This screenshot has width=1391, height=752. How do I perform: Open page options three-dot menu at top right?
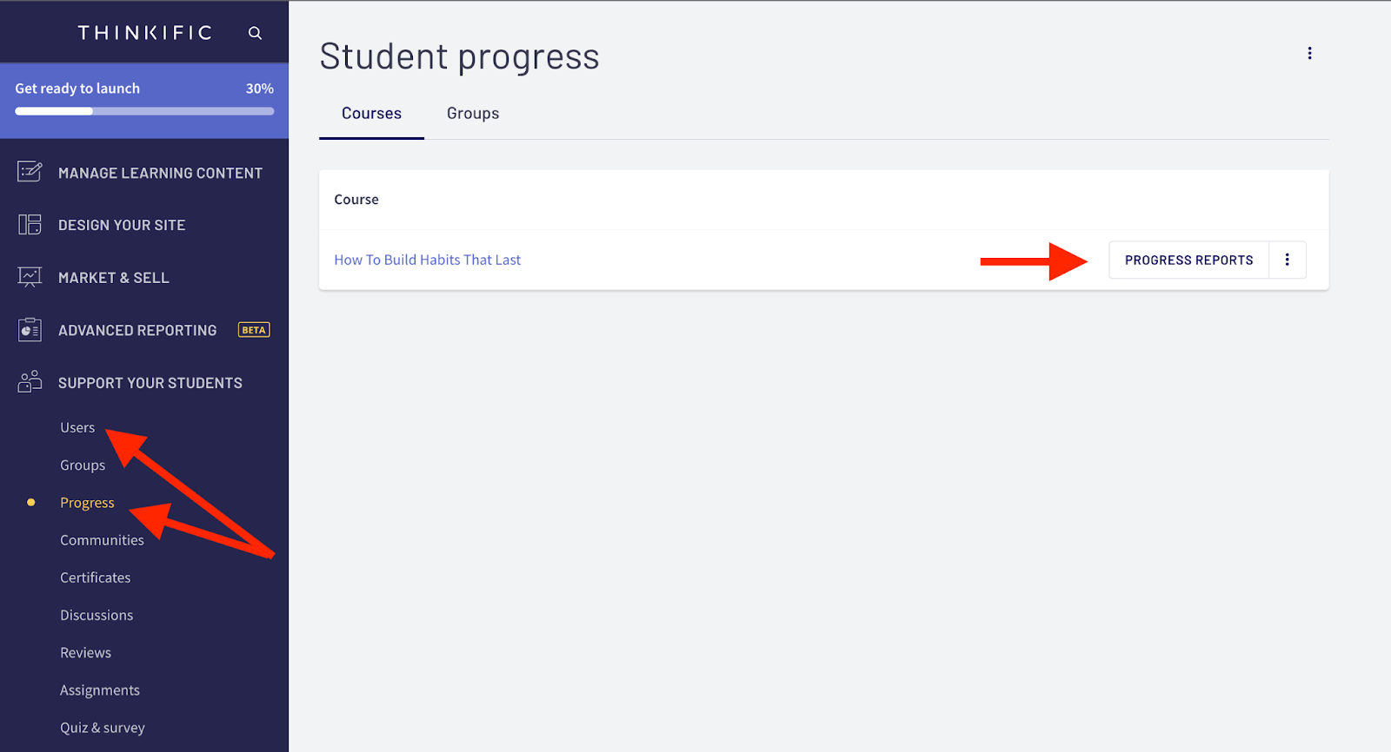click(1309, 54)
